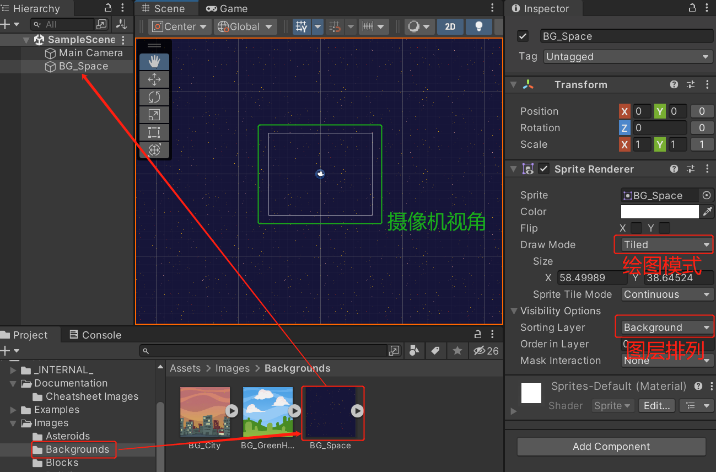Collapse the Visibility Options foldout

pos(514,311)
